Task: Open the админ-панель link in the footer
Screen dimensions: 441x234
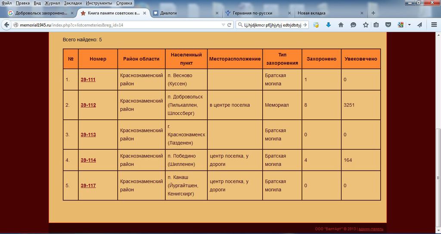Action: pos(371,229)
